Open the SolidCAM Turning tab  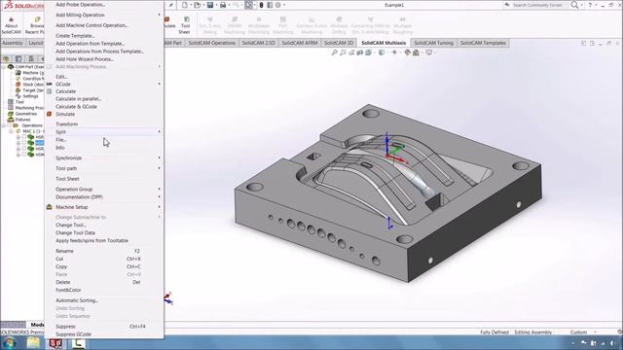433,43
